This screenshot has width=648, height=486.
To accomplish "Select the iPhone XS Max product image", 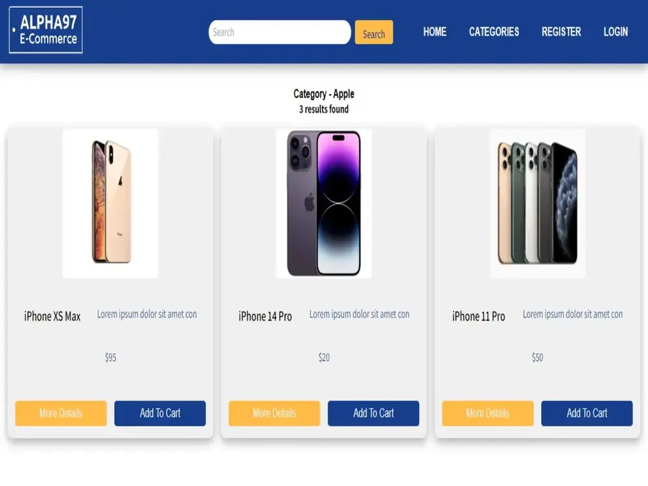I will point(110,203).
